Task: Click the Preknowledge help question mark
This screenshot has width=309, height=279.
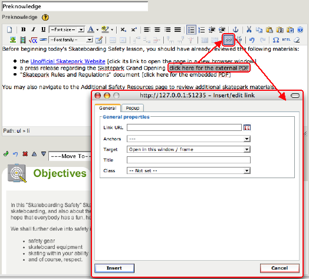Action: click(45, 17)
